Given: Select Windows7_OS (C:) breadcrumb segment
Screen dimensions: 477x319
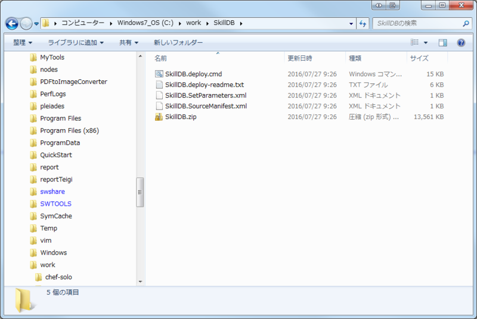Looking at the screenshot, I should (145, 23).
